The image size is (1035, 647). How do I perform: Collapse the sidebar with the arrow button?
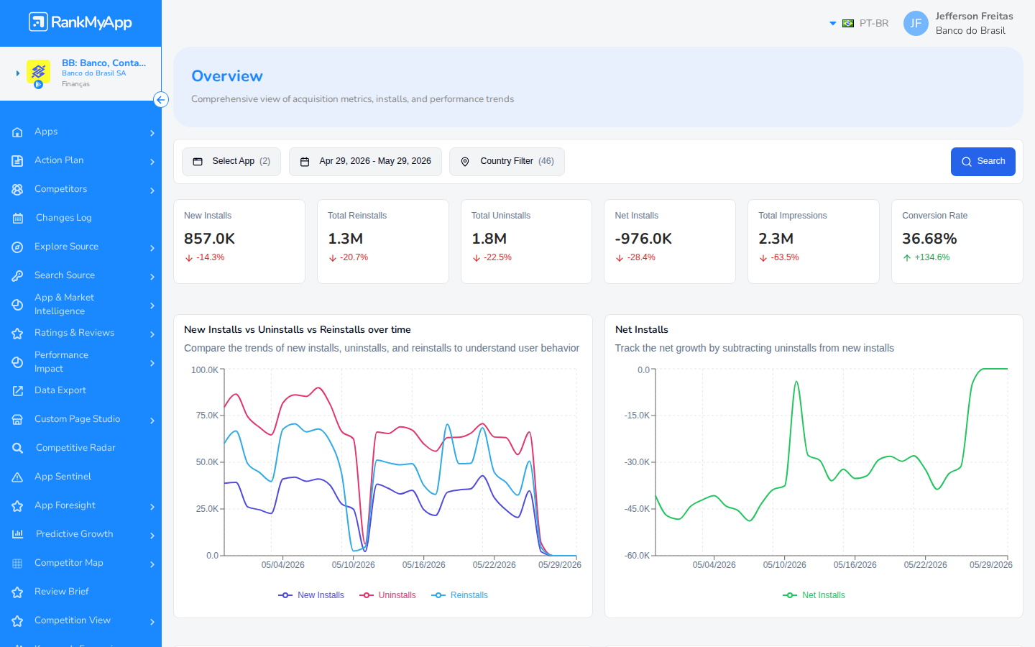pyautogui.click(x=161, y=100)
